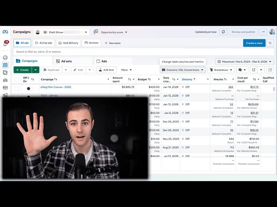Viewport: 277px width, 207px height.
Task: Open the notifications icon with red badge
Action: [x=6, y=43]
